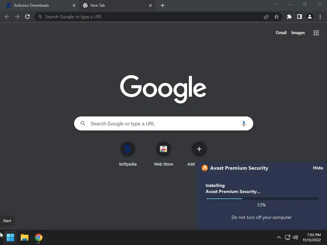
Task: Start voice search with the microphone
Action: [244, 123]
